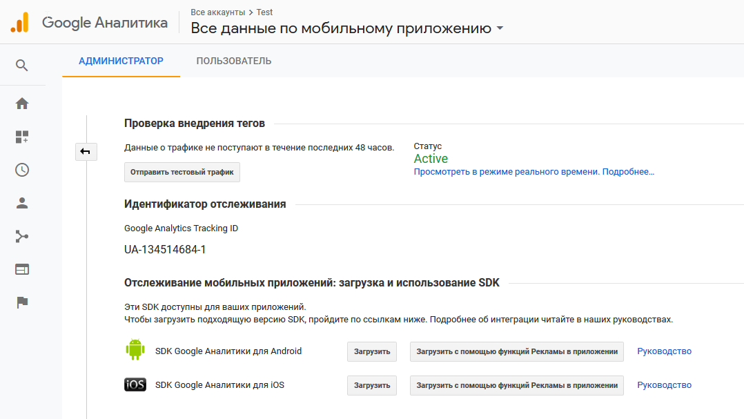Click the 'Статус' label
The image size is (744, 419).
[427, 146]
